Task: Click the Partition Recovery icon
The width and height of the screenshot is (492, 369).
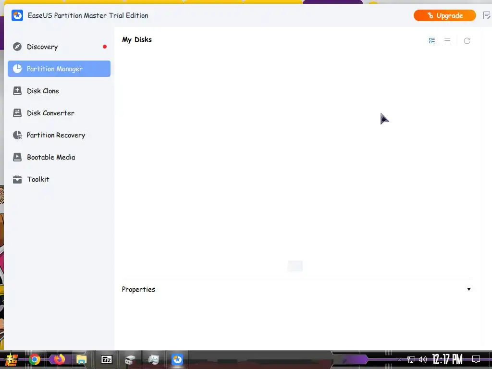Action: point(17,135)
